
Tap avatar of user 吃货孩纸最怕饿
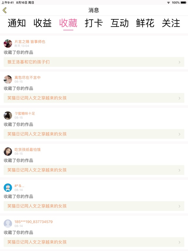[8, 152]
